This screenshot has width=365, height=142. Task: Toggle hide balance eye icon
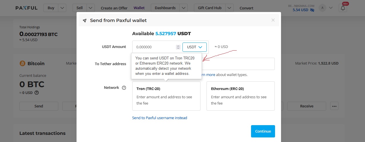click(312, 10)
